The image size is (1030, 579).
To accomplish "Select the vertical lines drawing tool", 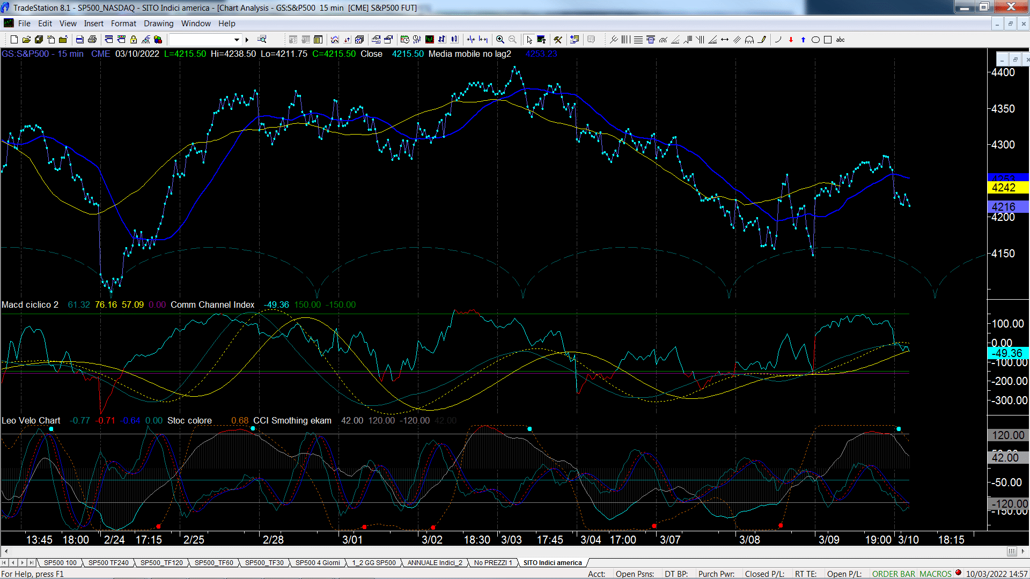I will [626, 40].
